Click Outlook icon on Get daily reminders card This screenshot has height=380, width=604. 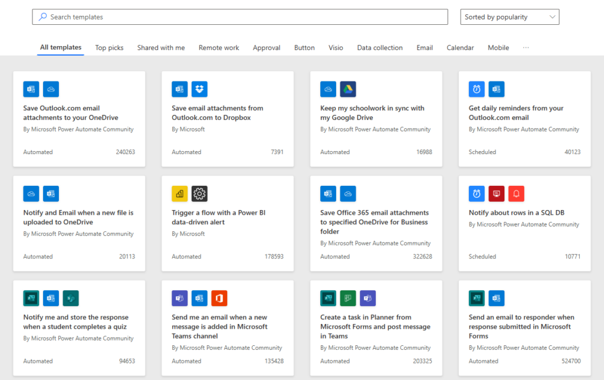[x=497, y=89]
